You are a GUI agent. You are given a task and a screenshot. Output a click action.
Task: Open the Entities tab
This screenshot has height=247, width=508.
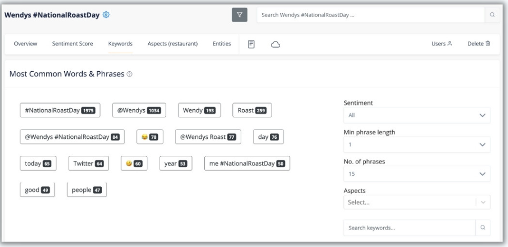222,44
